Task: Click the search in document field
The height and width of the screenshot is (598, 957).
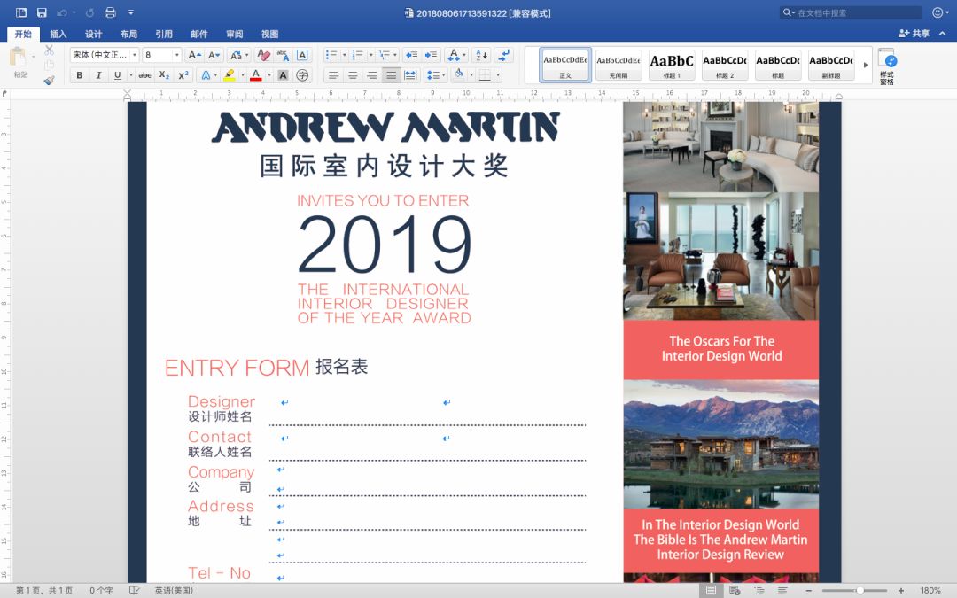Action: pos(851,12)
